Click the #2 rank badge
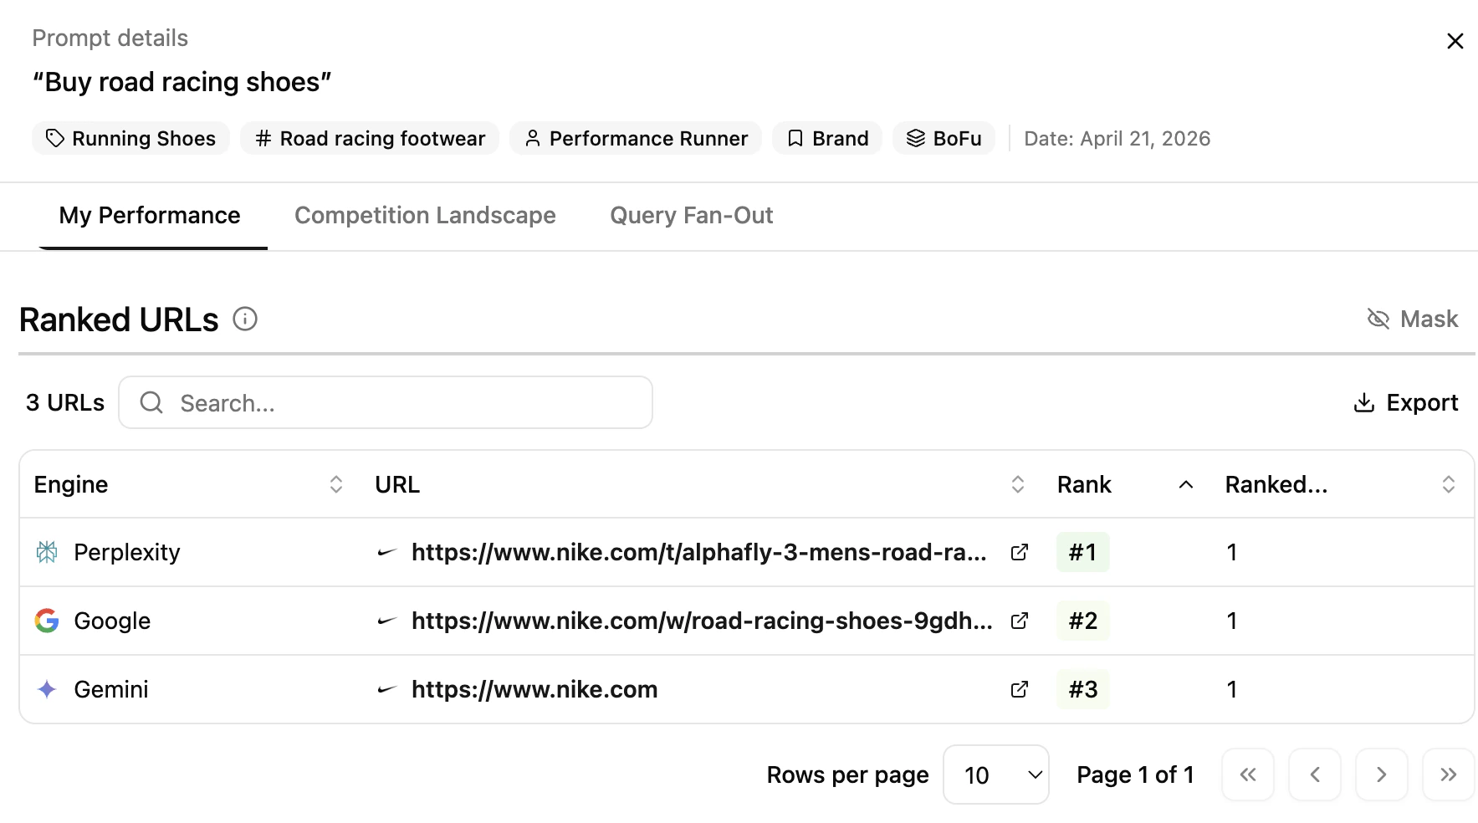The height and width of the screenshot is (823, 1478). point(1083,621)
